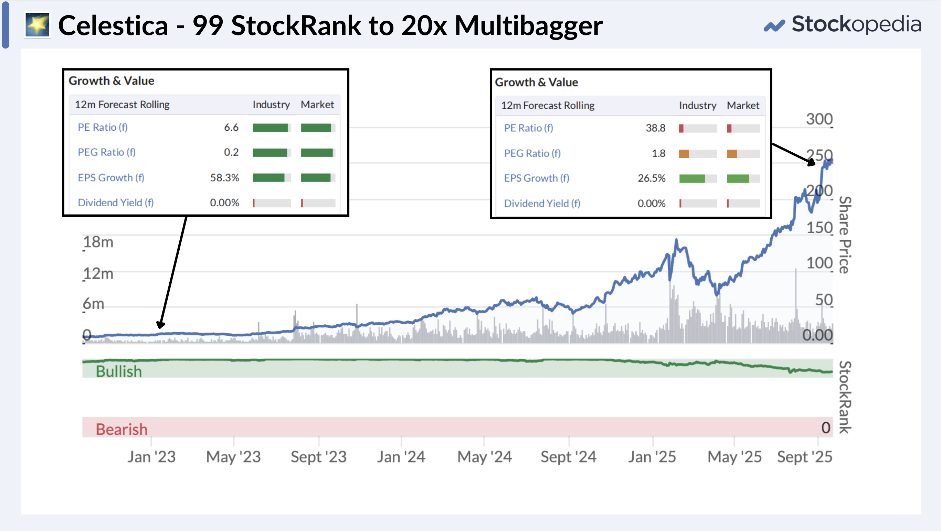Click the May '24 axis label
This screenshot has height=531, width=941.
click(x=484, y=457)
